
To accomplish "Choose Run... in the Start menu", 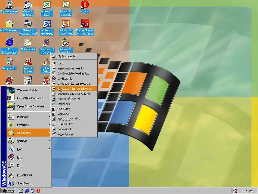I will (29, 165).
